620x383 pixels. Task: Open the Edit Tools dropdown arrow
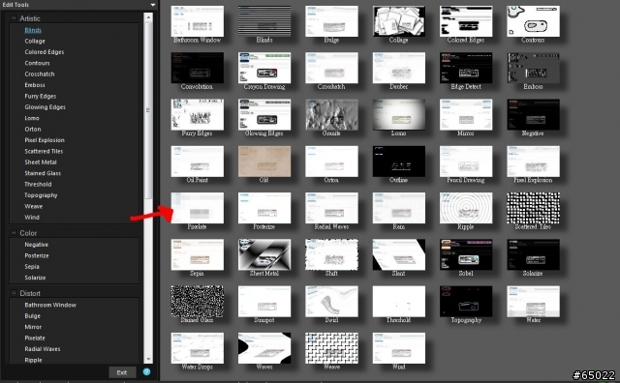coord(153,5)
